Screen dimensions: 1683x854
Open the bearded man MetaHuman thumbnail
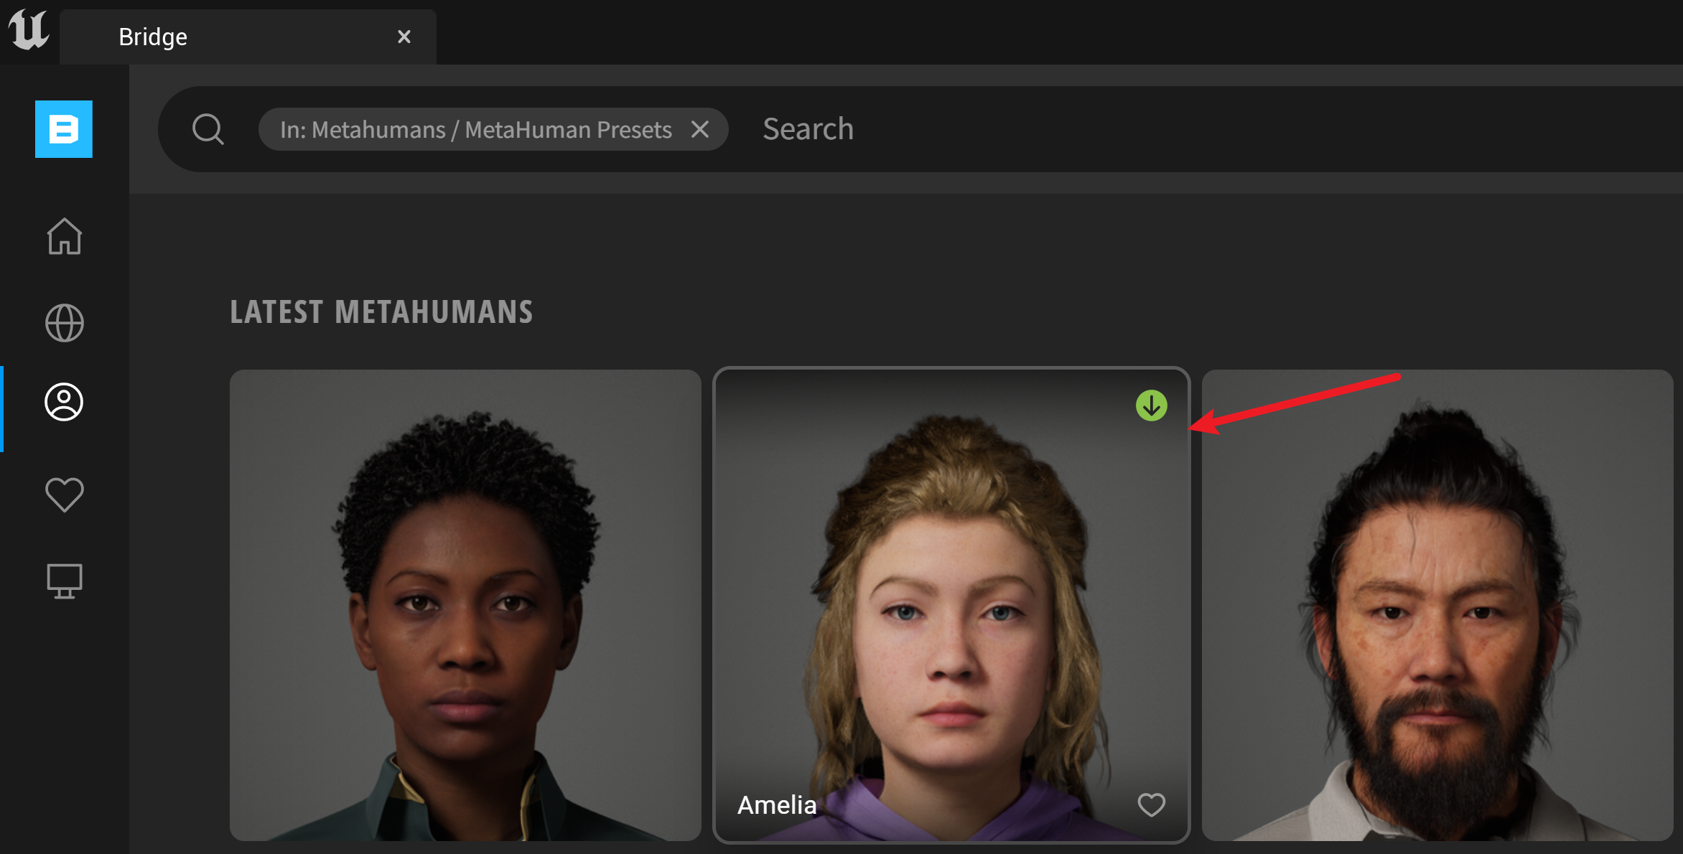[x=1437, y=605]
